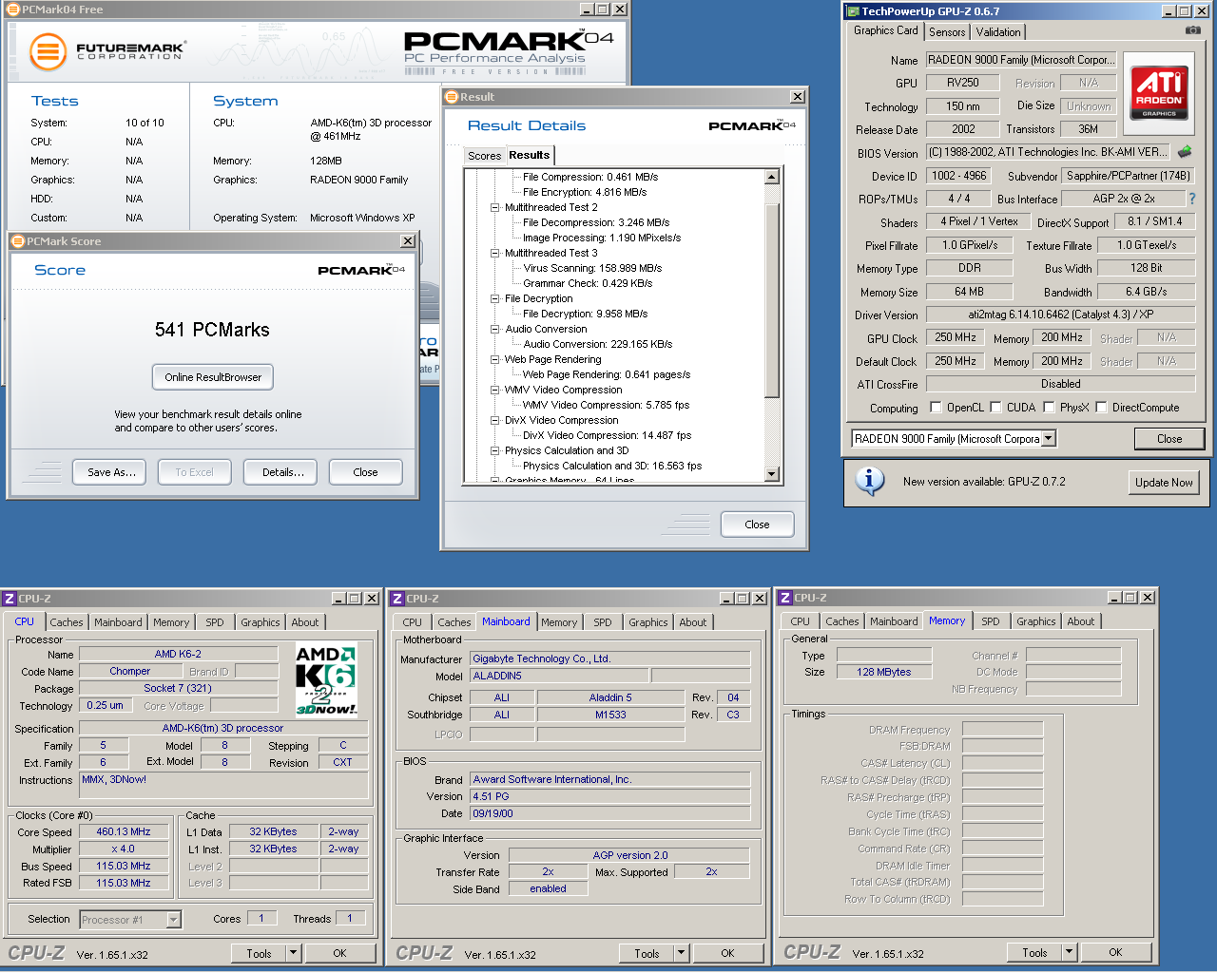Toggle the DirectCompute checkbox in GPU-Z

point(1101,407)
